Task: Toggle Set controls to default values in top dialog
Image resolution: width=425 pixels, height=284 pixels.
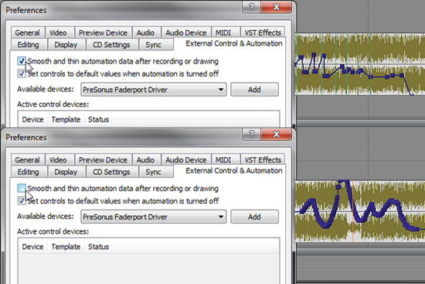Action: click(22, 74)
